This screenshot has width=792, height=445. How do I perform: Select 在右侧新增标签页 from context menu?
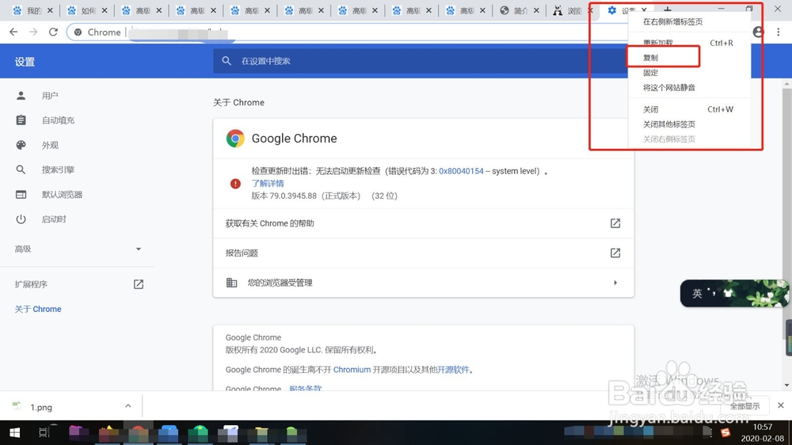pos(672,21)
